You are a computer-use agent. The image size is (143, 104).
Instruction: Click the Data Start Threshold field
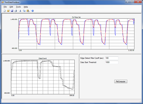(x=112, y=62)
